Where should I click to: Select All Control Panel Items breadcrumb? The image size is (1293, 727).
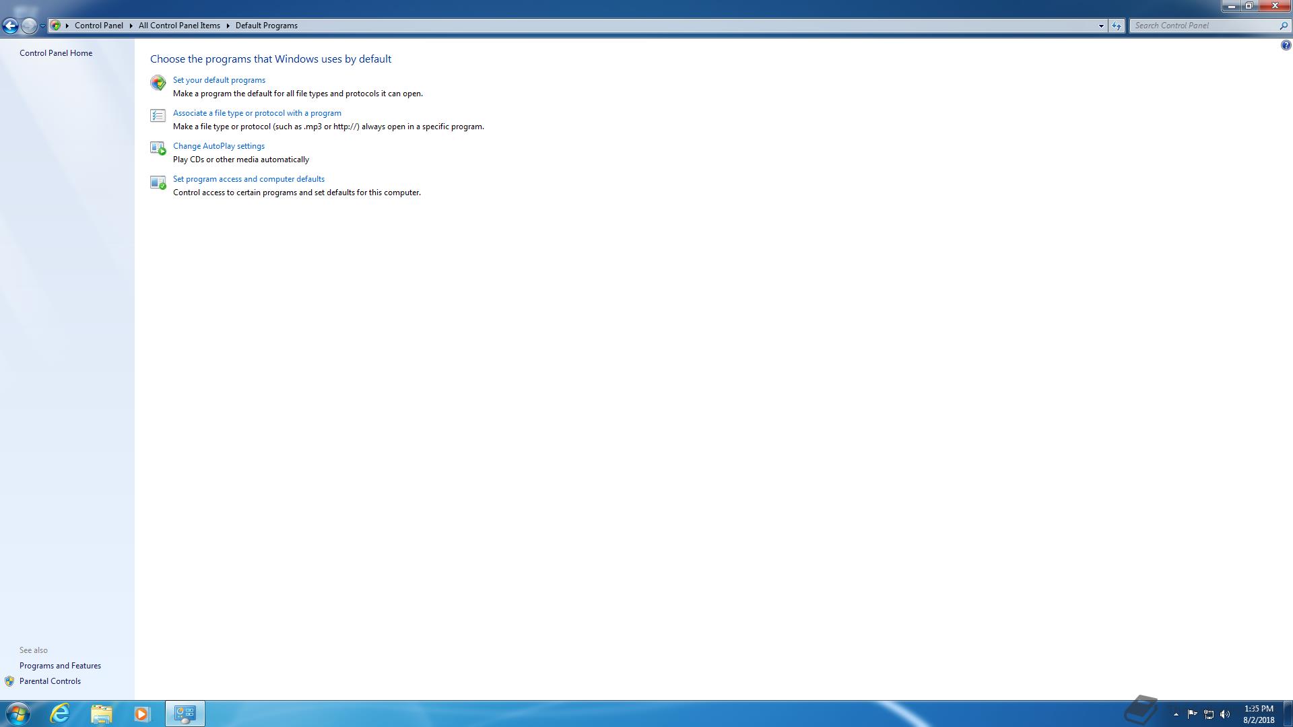pyautogui.click(x=179, y=26)
